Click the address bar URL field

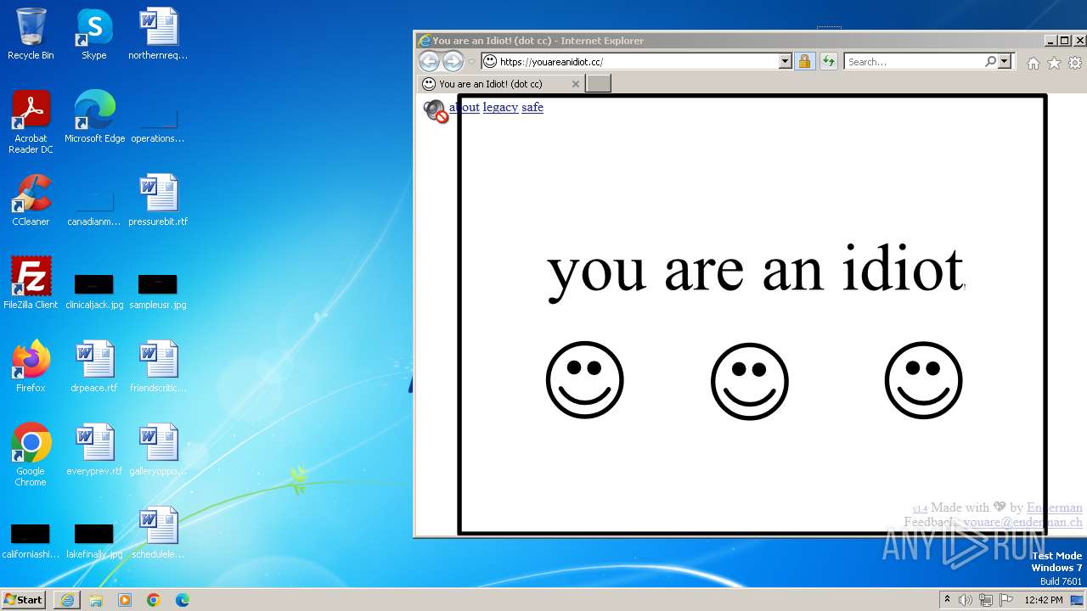638,61
